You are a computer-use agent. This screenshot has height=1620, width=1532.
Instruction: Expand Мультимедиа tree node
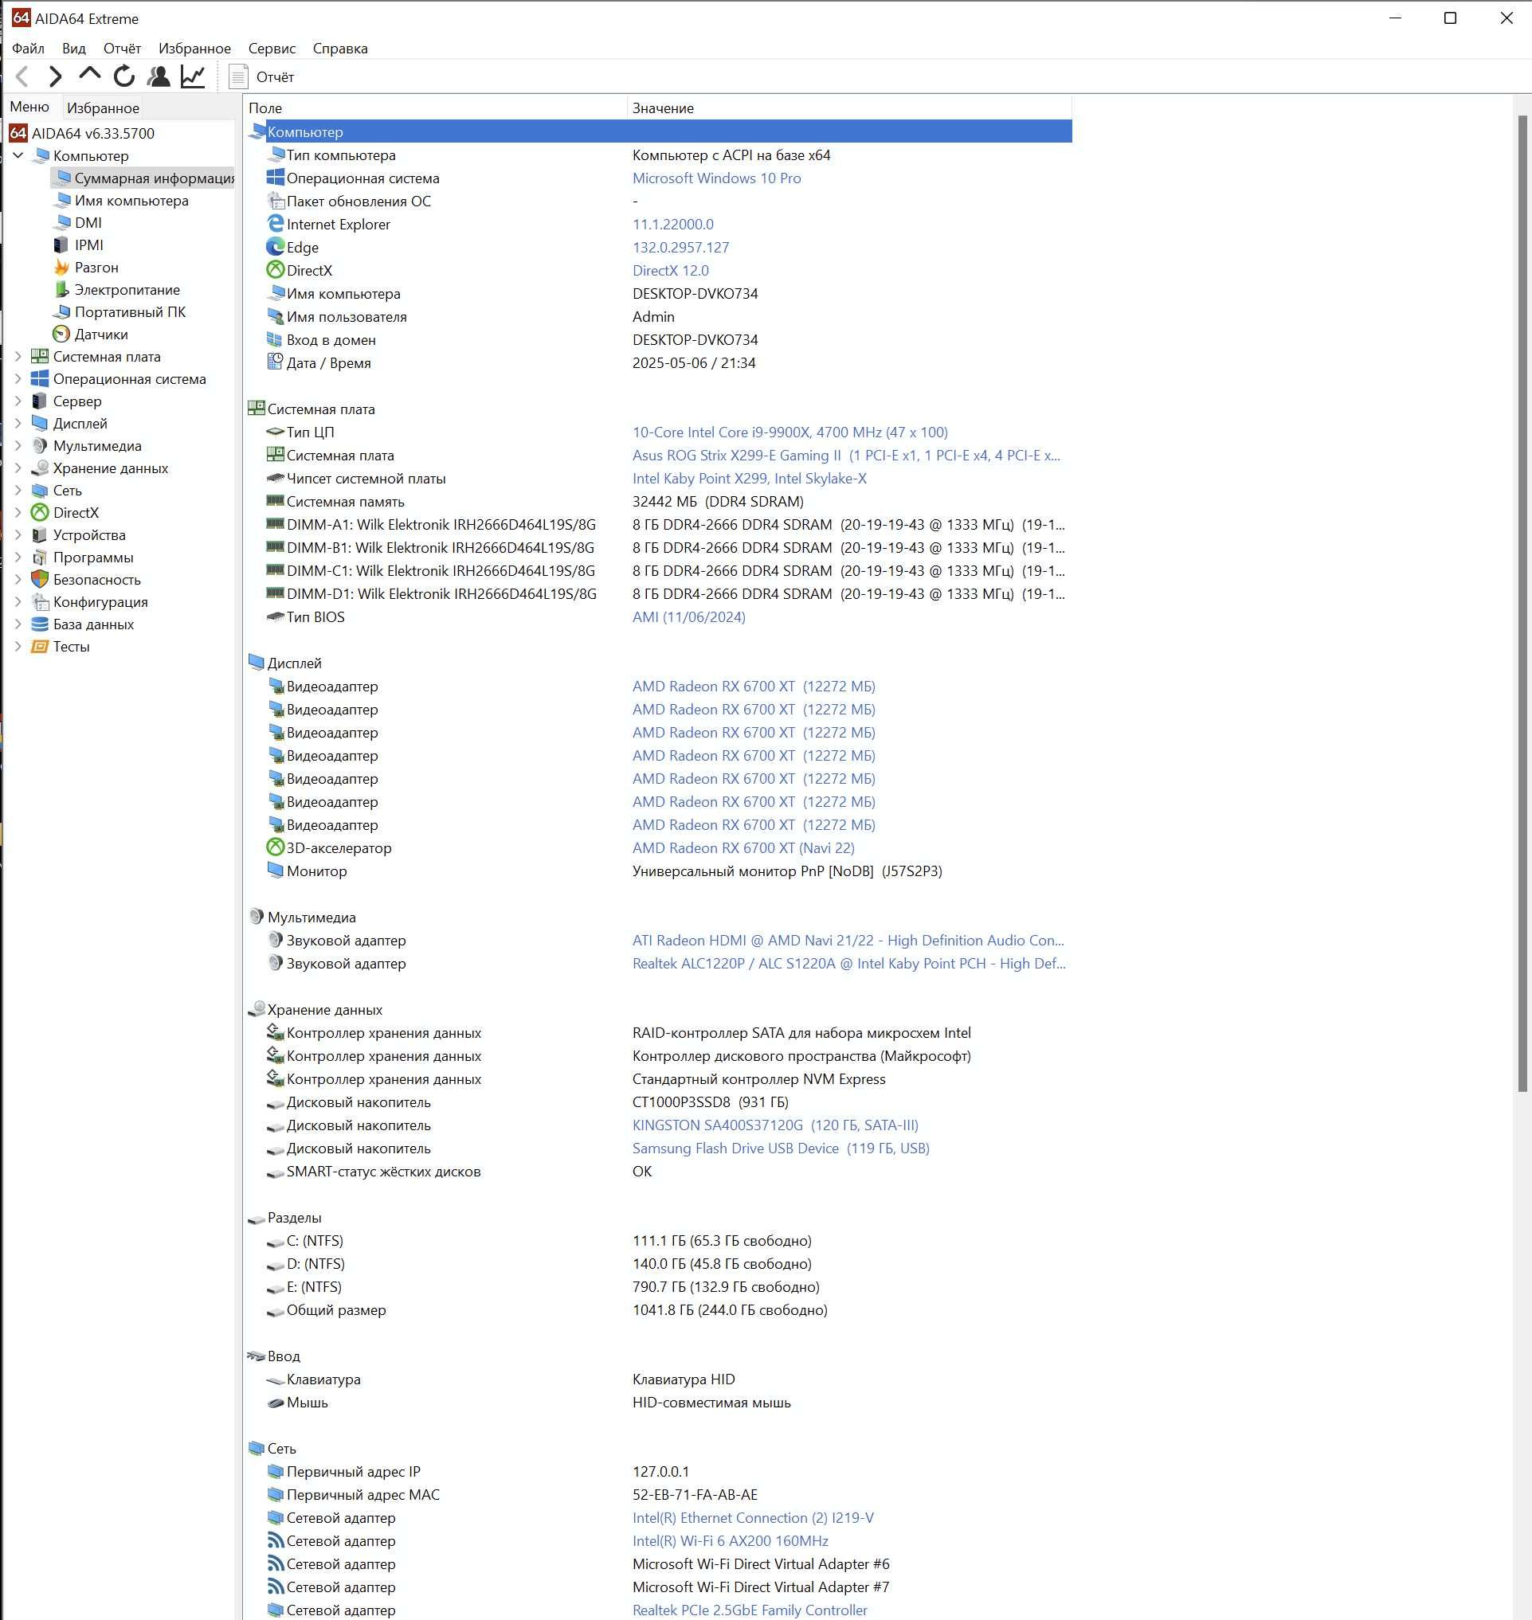(18, 445)
